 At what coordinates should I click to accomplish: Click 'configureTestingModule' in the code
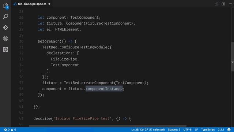coord(83,47)
